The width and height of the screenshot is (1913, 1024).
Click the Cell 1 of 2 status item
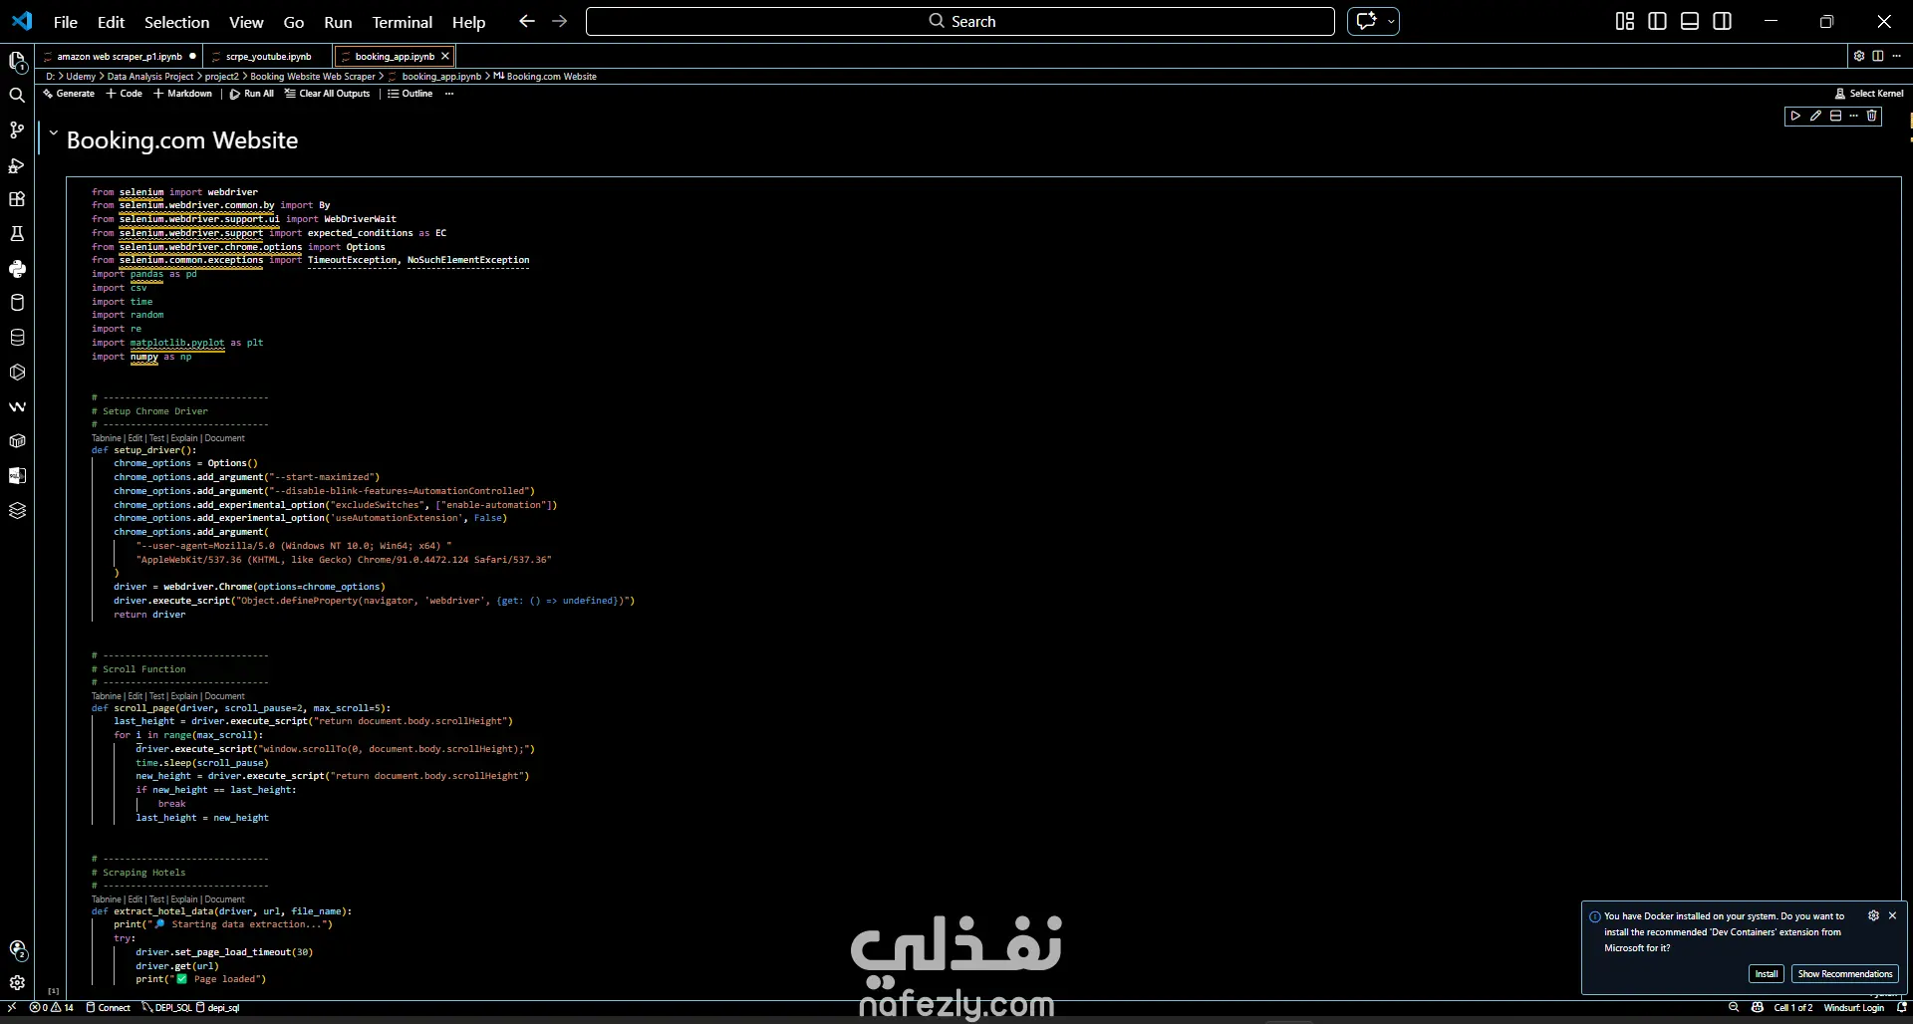click(1793, 1007)
